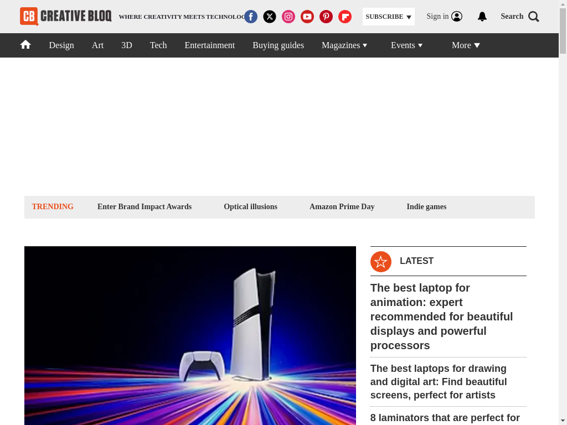This screenshot has height=425, width=567.
Task: Click the user account avatar icon
Action: (457, 17)
